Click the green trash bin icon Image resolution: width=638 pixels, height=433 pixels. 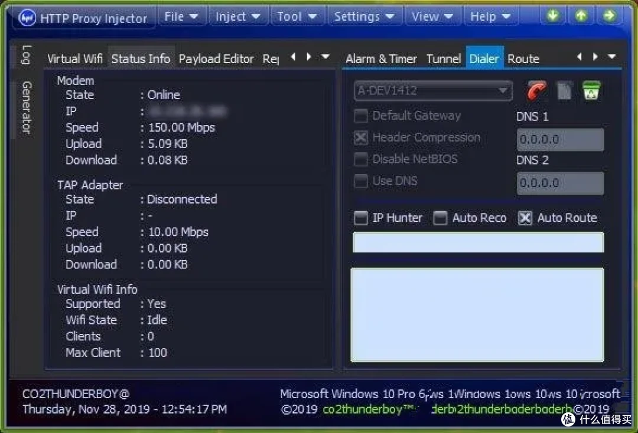point(591,90)
